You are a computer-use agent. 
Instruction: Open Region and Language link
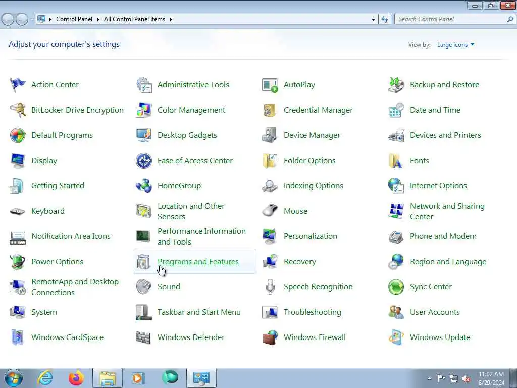(448, 262)
